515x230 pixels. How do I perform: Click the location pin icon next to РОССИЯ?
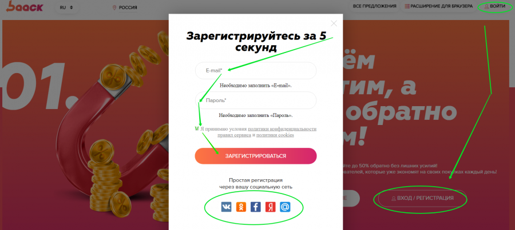[x=114, y=7]
